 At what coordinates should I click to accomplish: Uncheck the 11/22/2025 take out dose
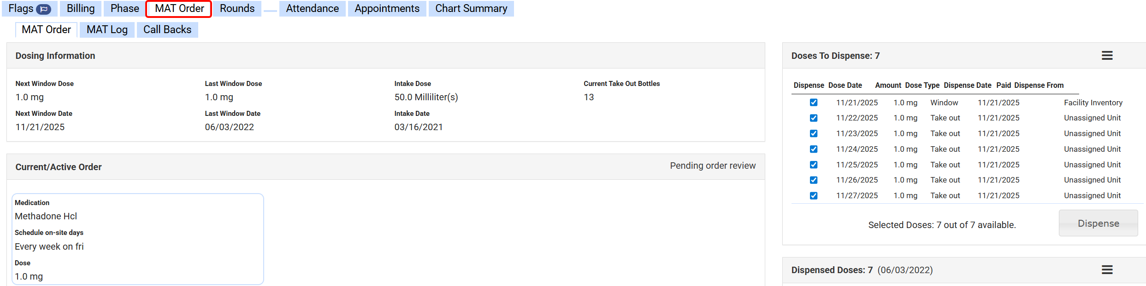[814, 118]
